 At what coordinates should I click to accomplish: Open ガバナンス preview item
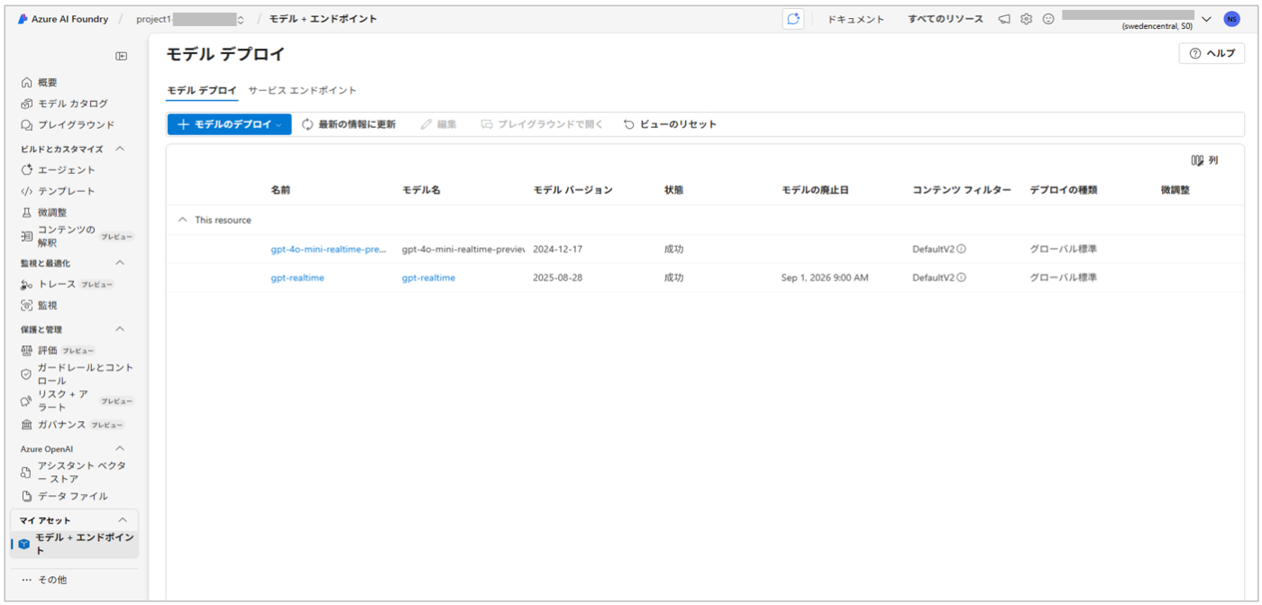tap(72, 425)
